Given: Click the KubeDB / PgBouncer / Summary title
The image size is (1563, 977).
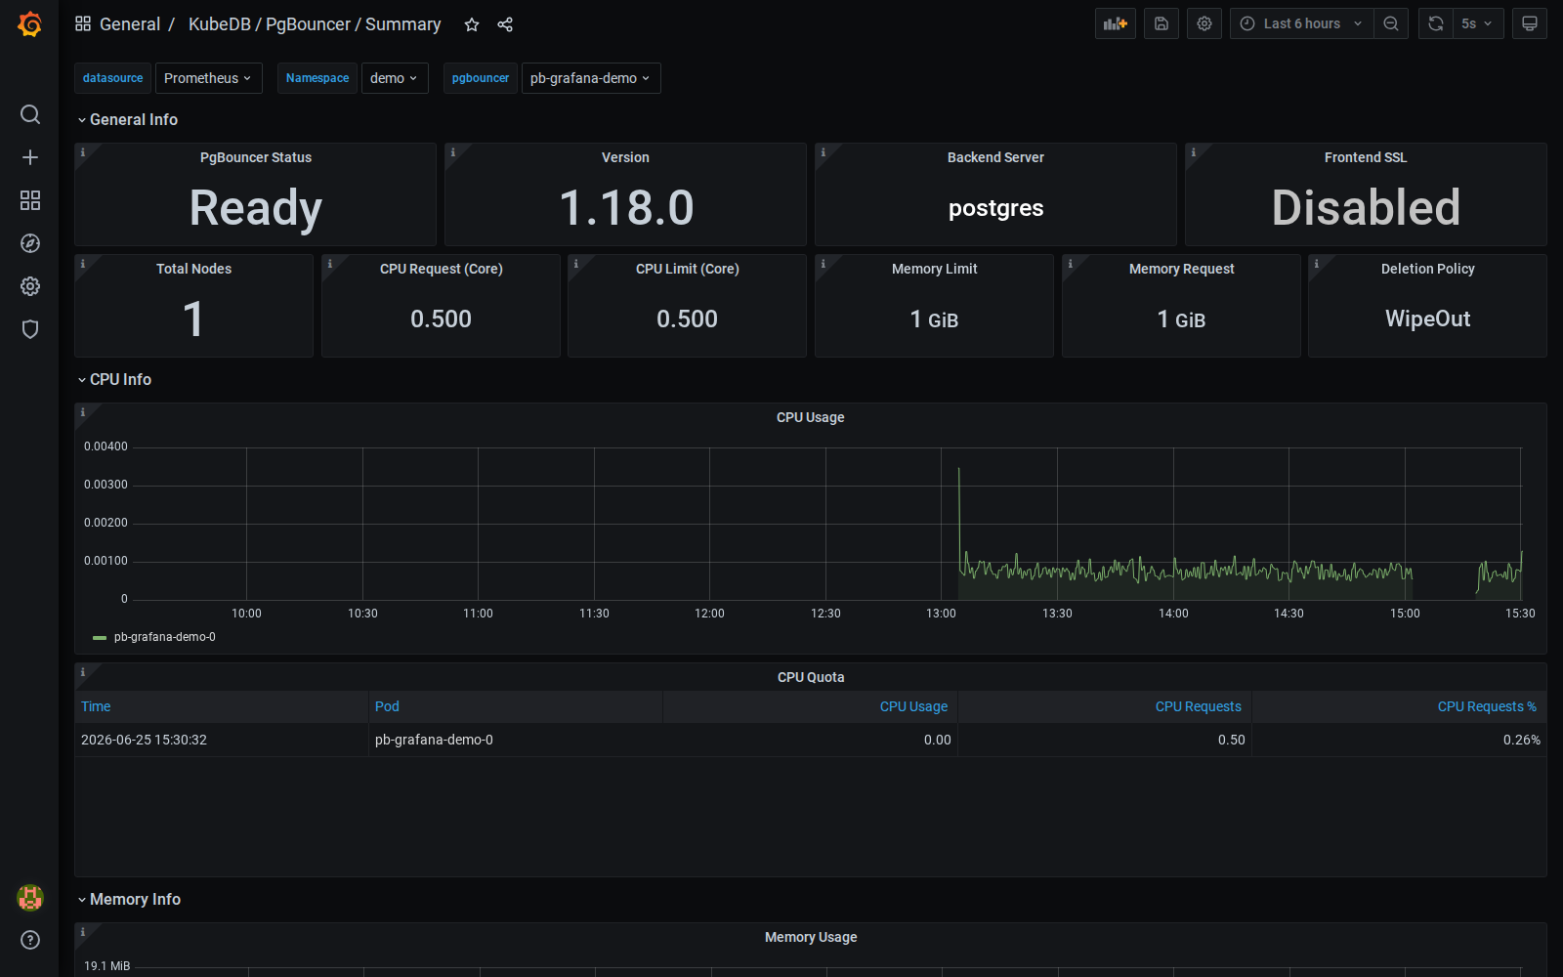Looking at the screenshot, I should [315, 24].
